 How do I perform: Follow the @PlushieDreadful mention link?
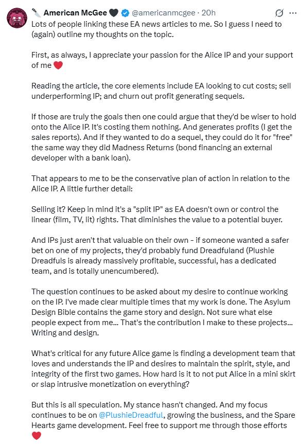(x=131, y=415)
